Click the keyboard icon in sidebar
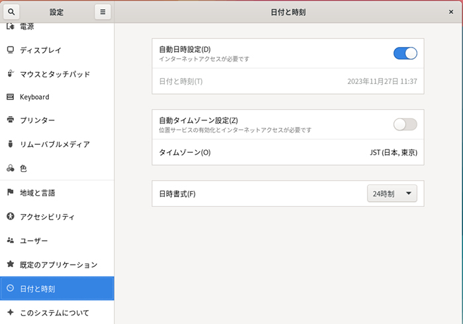The height and width of the screenshot is (324, 463). tap(10, 97)
